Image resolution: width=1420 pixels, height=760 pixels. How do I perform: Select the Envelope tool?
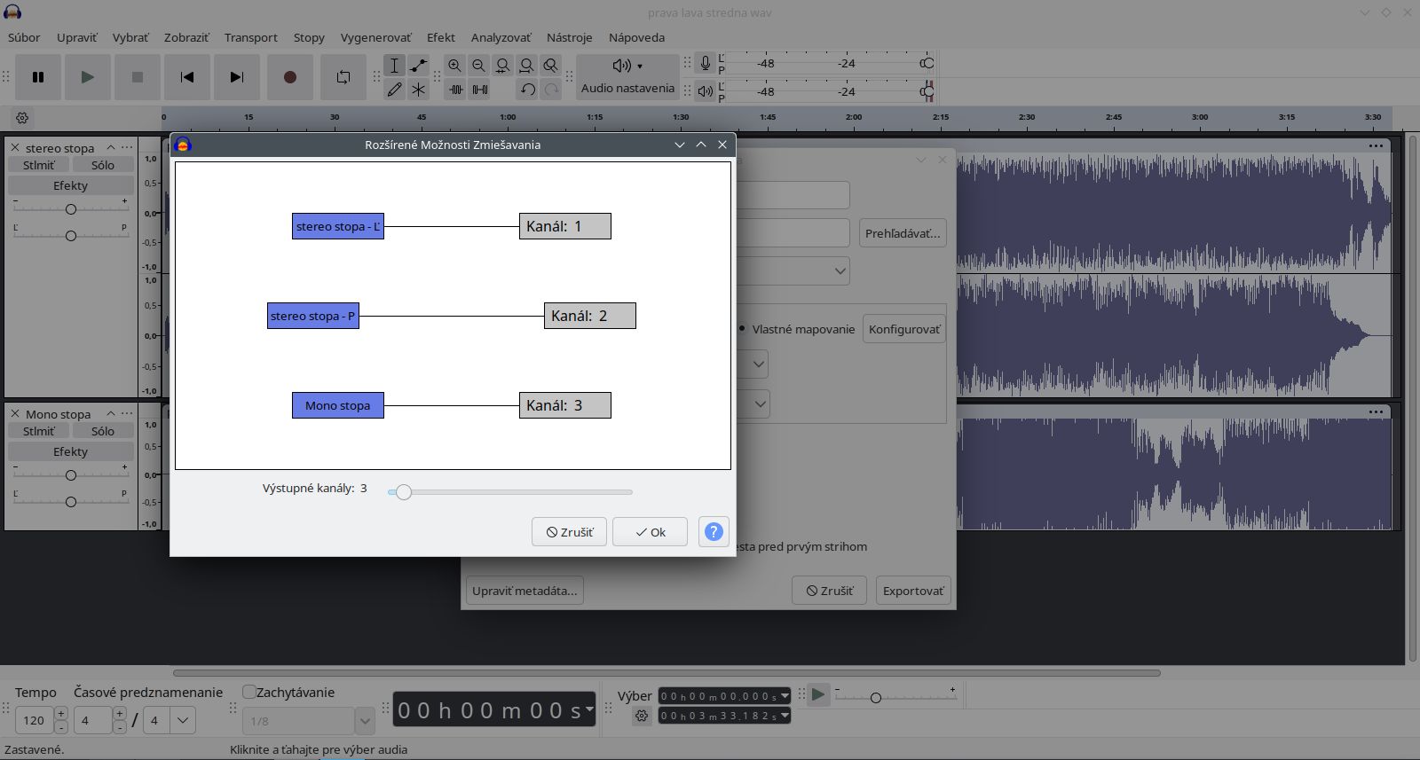pos(419,66)
